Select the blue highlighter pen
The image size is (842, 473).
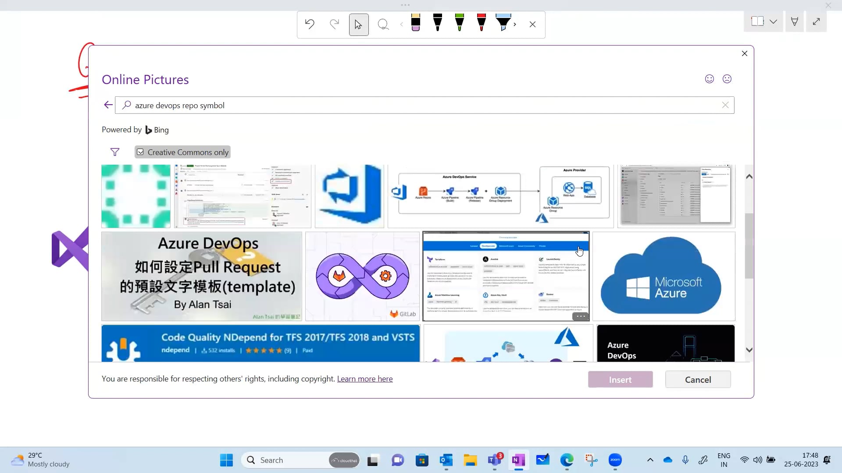[503, 22]
